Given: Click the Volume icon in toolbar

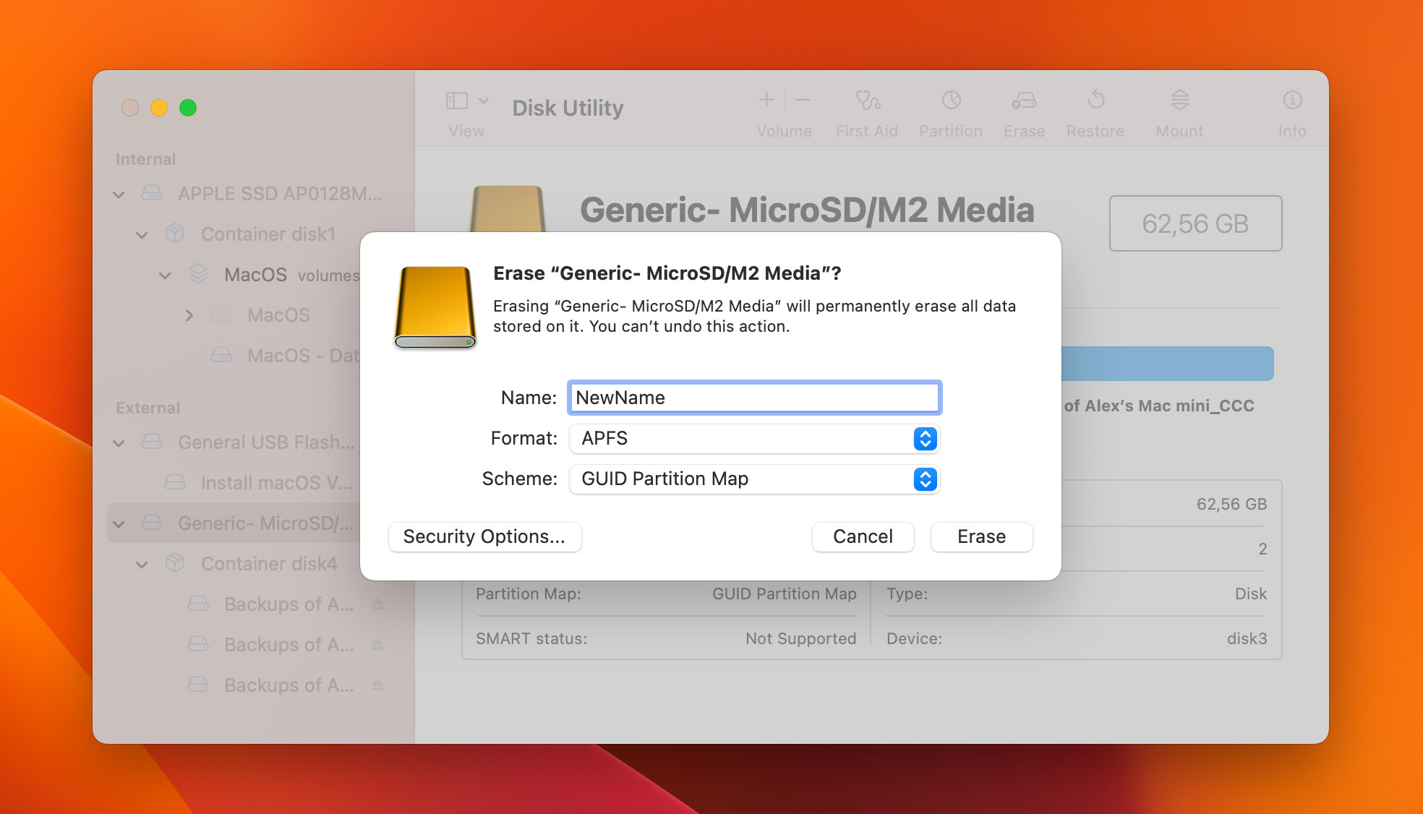Looking at the screenshot, I should click(782, 108).
